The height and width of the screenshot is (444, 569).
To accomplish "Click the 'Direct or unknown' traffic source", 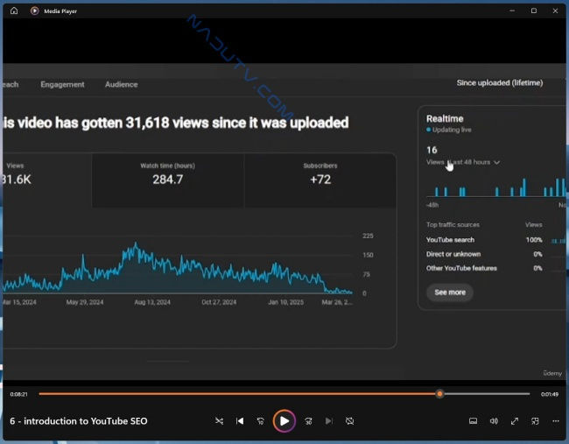I will pyautogui.click(x=453, y=254).
